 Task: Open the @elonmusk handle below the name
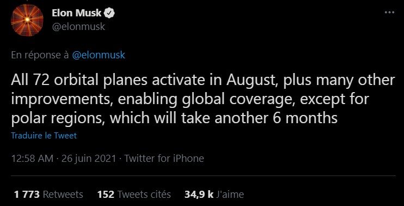(x=78, y=27)
